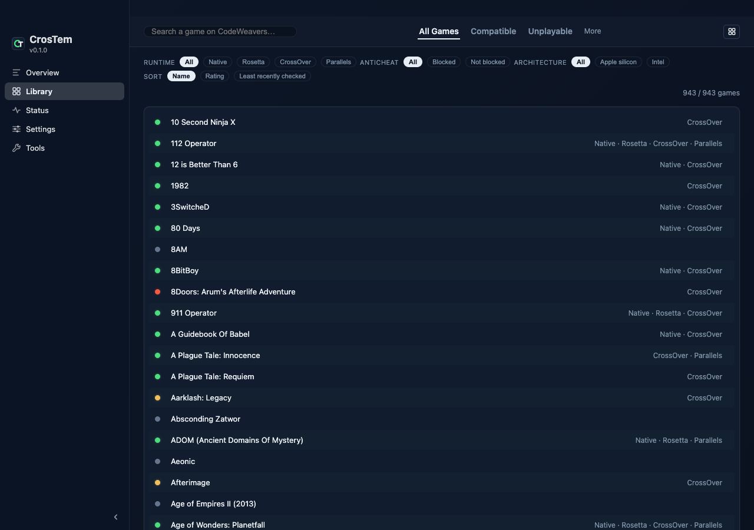The width and height of the screenshot is (754, 530).
Task: Select the Architecture All filter
Action: (x=581, y=62)
